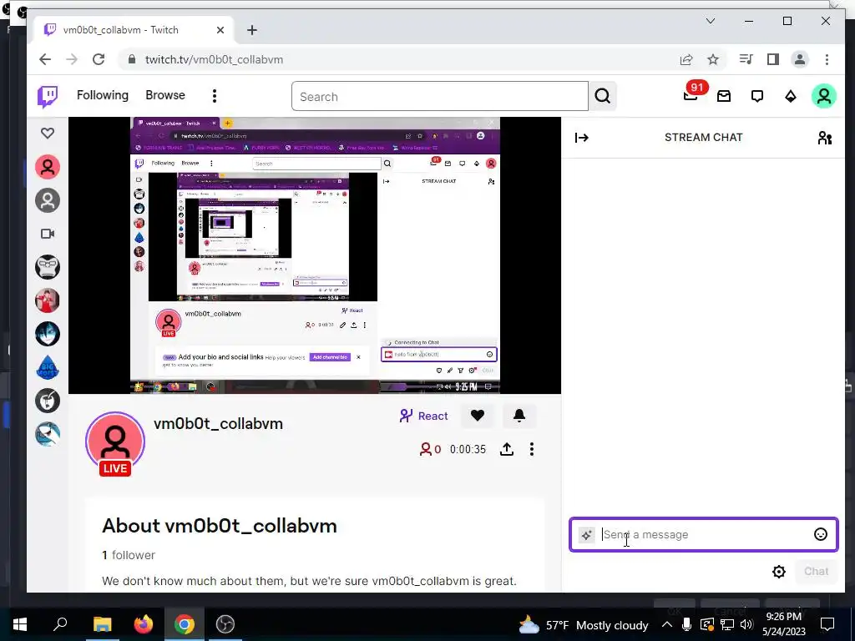Show hidden system tray icons

pyautogui.click(x=667, y=624)
